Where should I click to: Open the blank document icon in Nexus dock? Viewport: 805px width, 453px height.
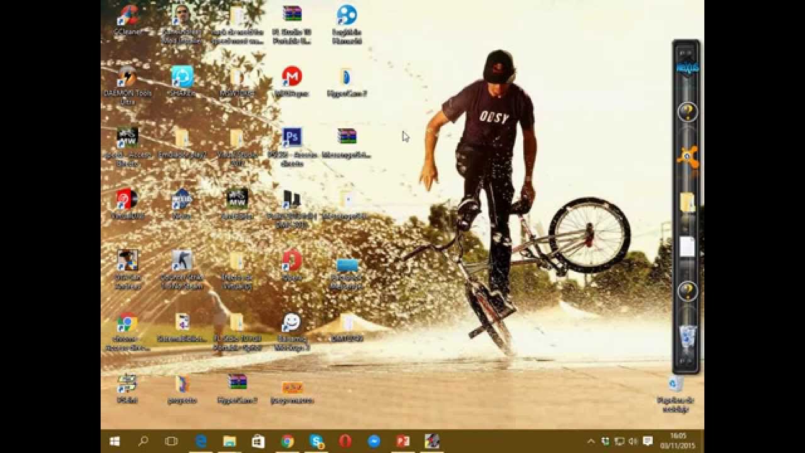687,247
